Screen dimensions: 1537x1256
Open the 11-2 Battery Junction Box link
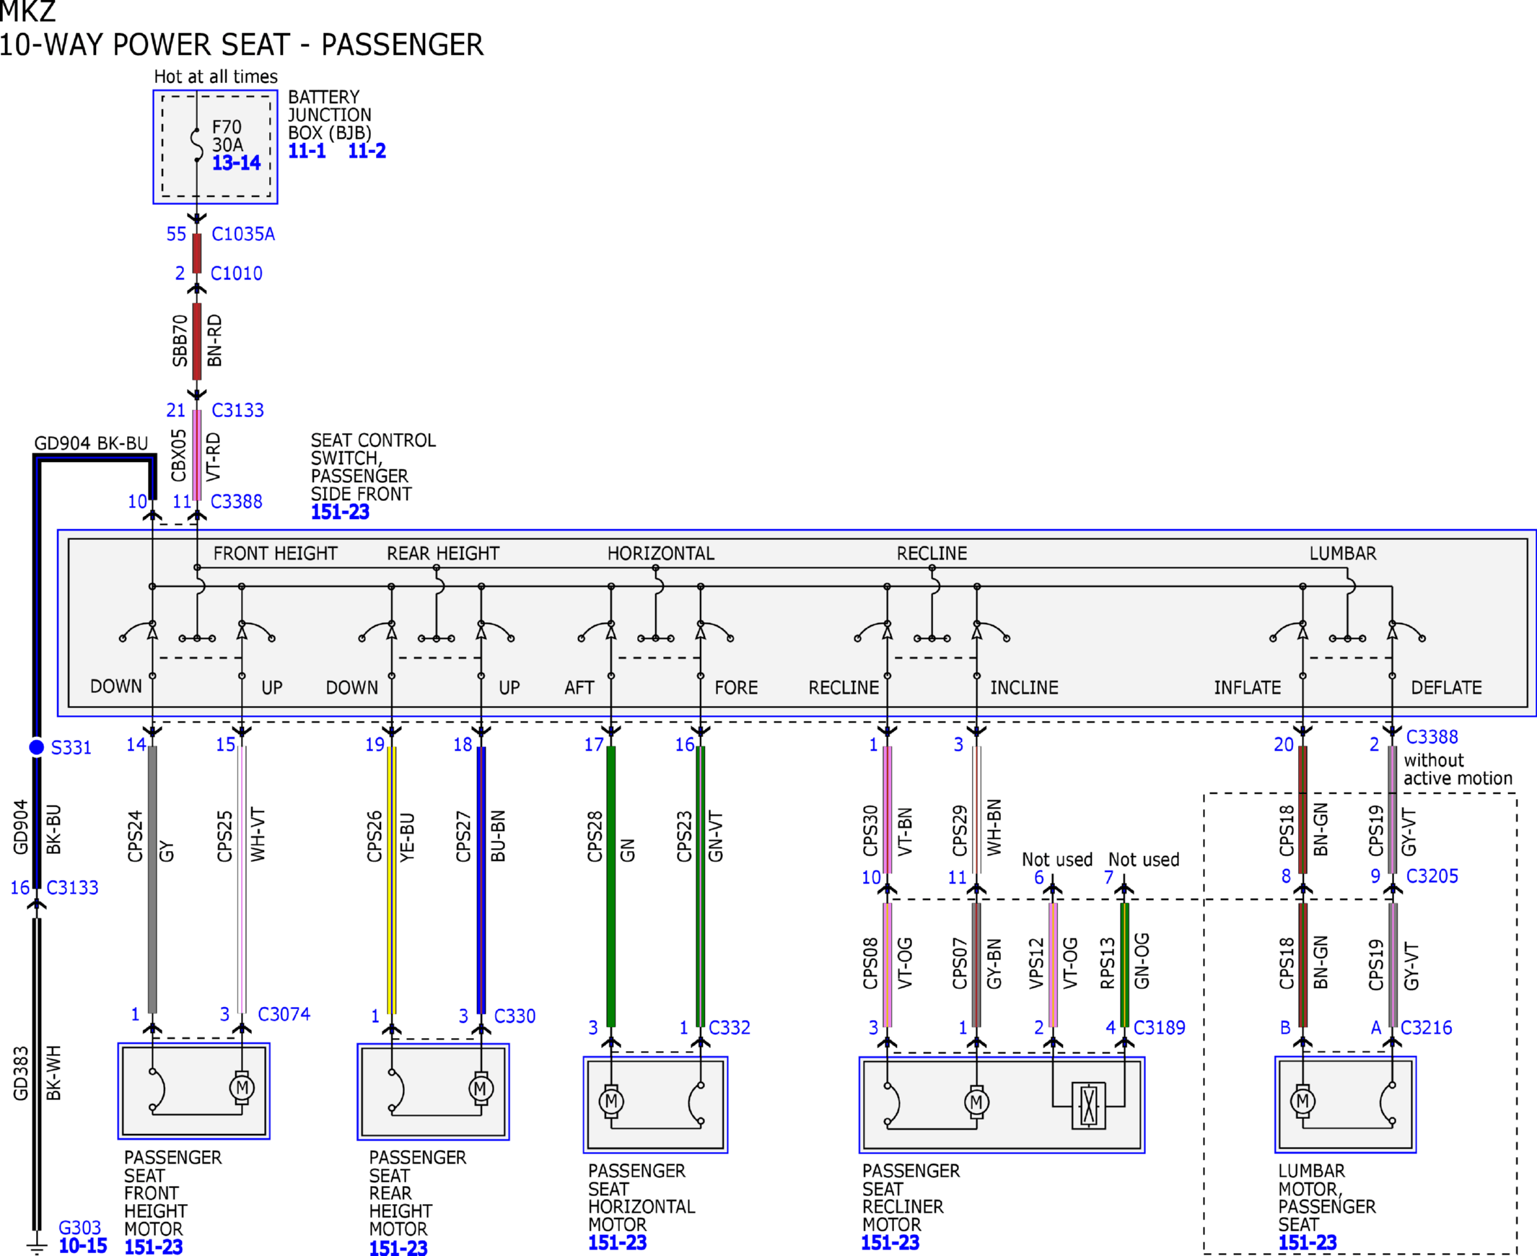click(367, 150)
